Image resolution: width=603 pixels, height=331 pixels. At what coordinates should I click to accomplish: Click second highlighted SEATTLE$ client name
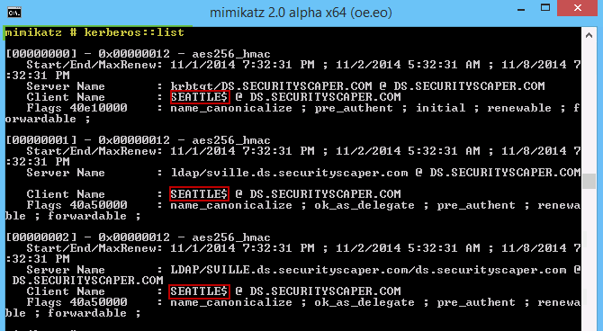point(199,194)
